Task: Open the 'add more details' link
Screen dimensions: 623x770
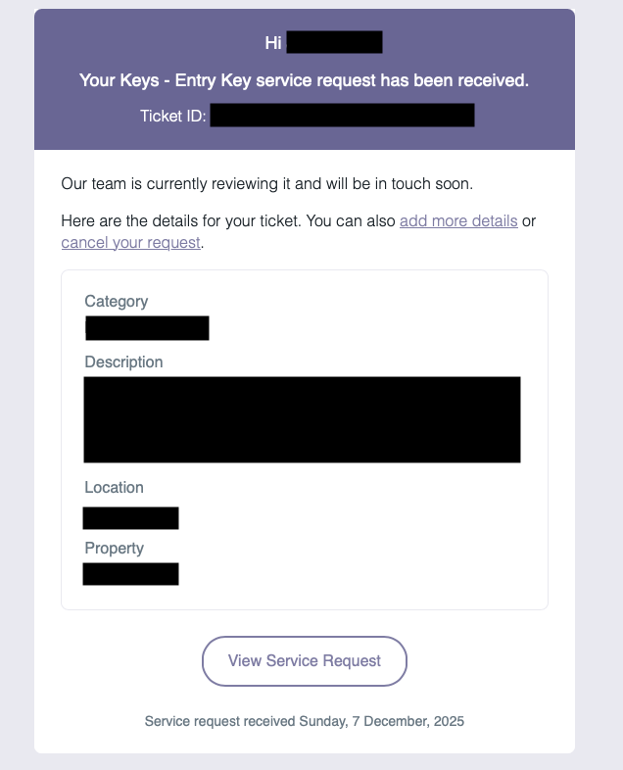Action: [x=458, y=221]
